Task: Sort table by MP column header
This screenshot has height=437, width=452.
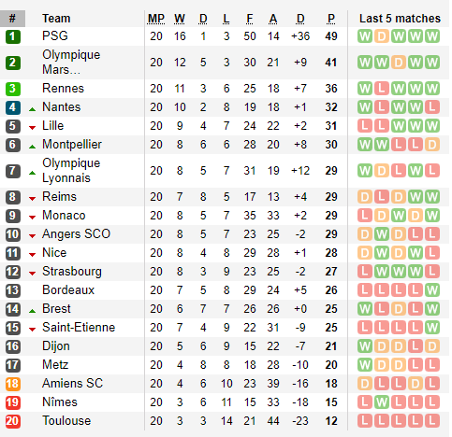Action: pos(156,19)
